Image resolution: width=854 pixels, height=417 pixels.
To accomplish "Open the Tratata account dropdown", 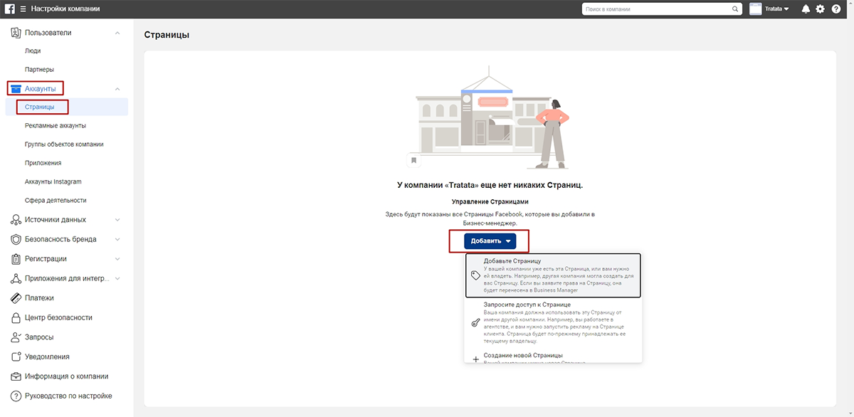I will pyautogui.click(x=778, y=9).
